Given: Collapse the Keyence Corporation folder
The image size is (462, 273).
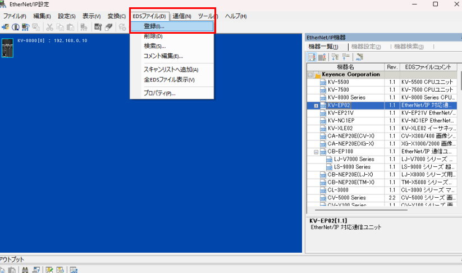Looking at the screenshot, I should 310,75.
